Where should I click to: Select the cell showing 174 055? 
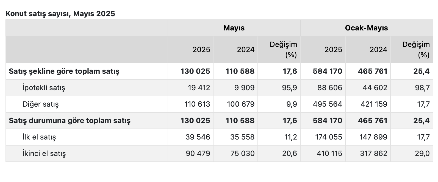tap(329, 137)
